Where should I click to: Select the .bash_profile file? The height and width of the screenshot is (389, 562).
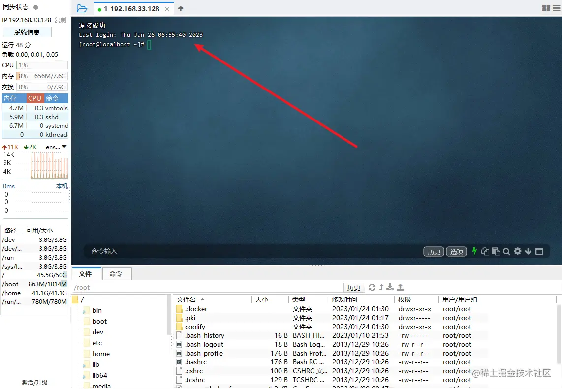(x=204, y=353)
